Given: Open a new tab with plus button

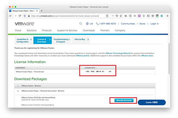Looking at the screenshot, I should pyautogui.click(x=42, y=11).
